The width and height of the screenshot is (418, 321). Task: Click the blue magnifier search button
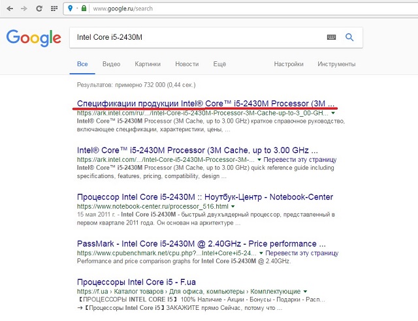pyautogui.click(x=349, y=37)
